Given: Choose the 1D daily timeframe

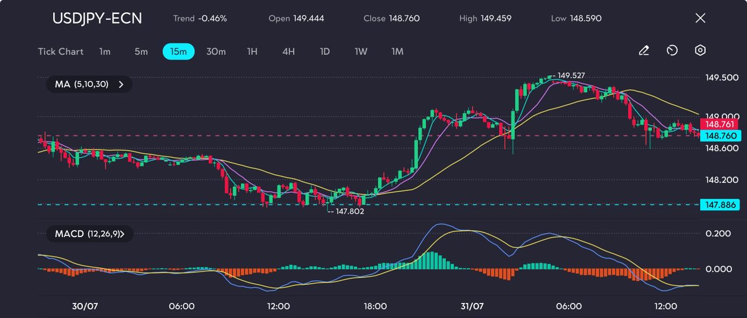Looking at the screenshot, I should tap(325, 51).
